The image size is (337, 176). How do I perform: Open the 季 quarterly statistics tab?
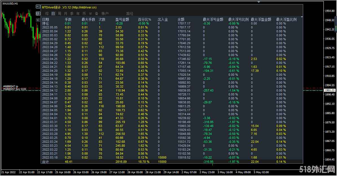click(x=72, y=14)
